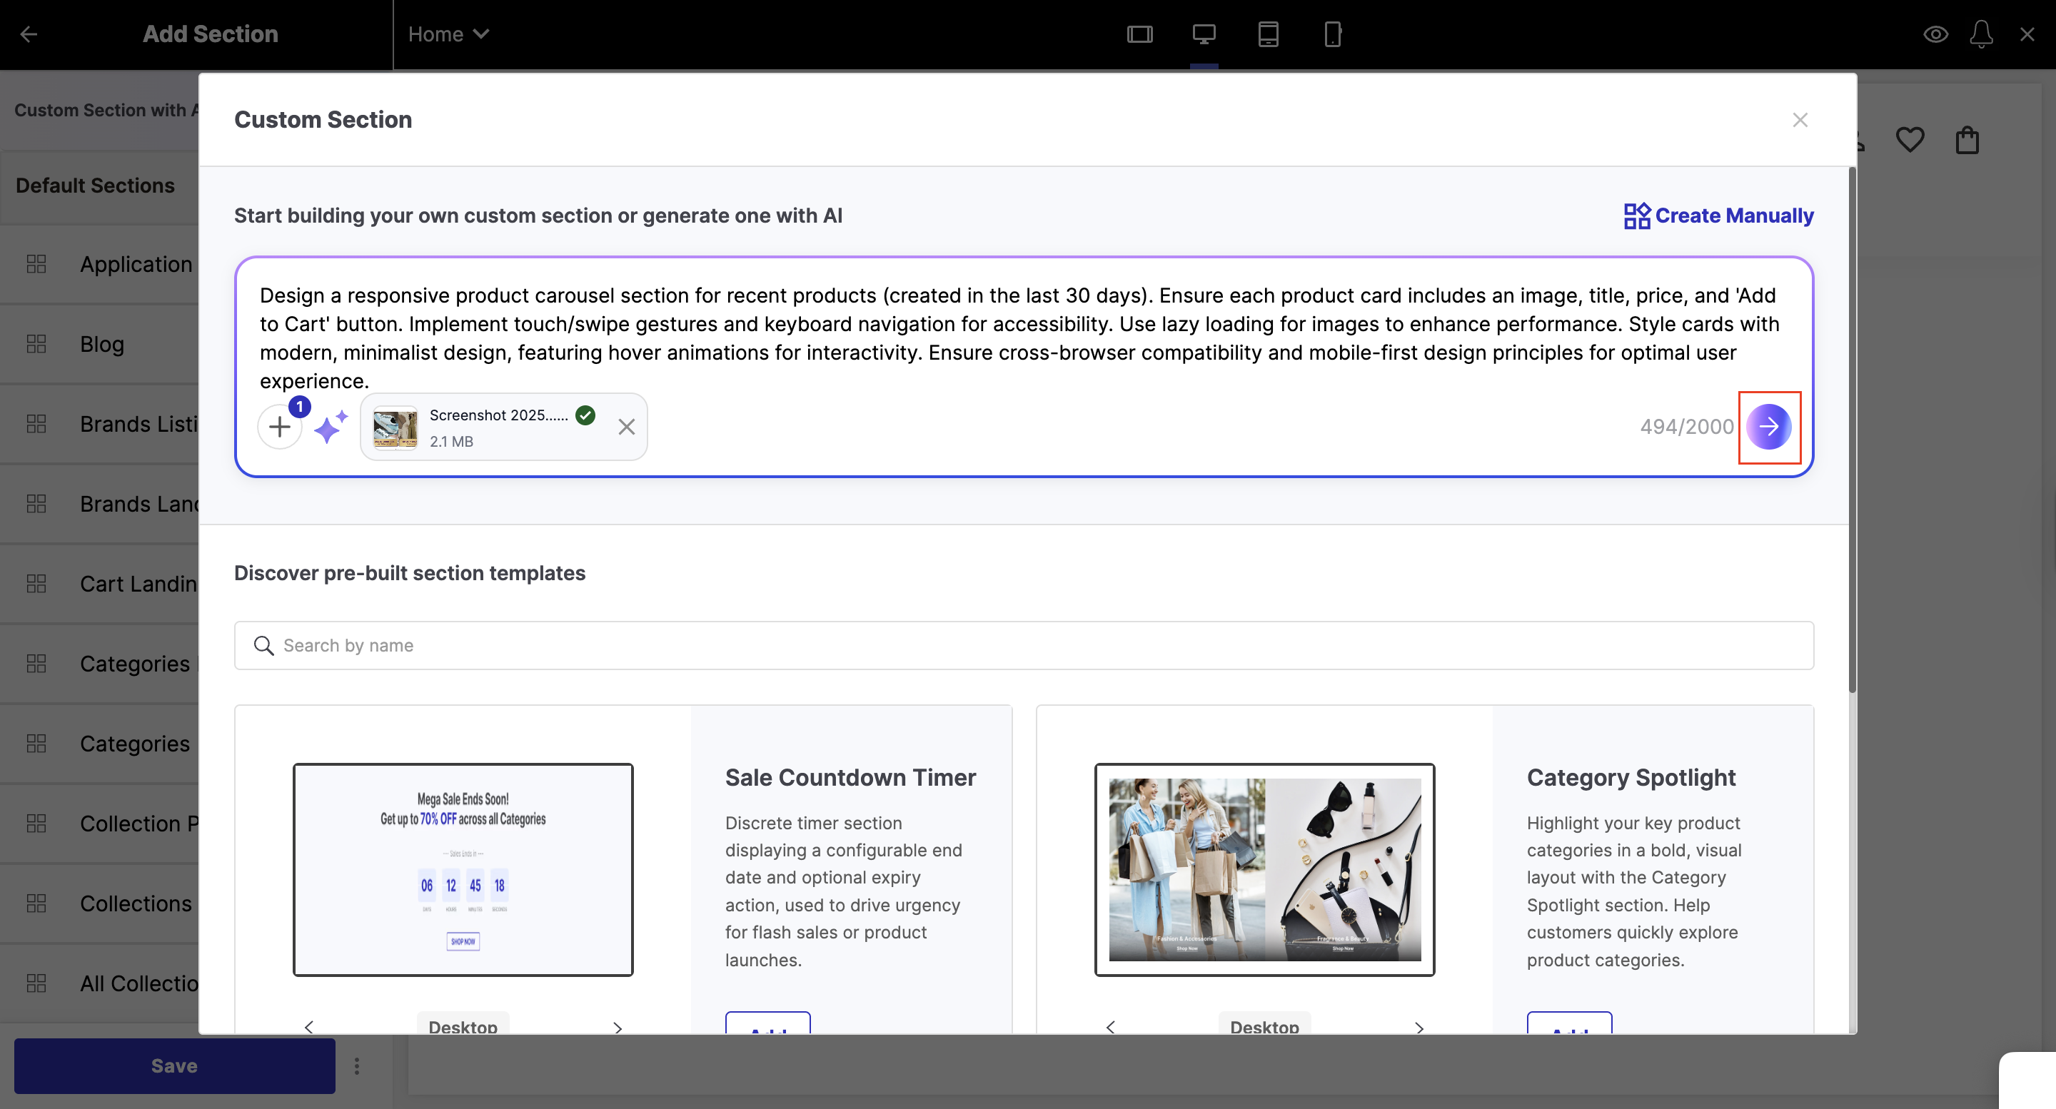The image size is (2056, 1109).
Task: Previous preview in Category Spotlight card
Action: coord(1110,1027)
